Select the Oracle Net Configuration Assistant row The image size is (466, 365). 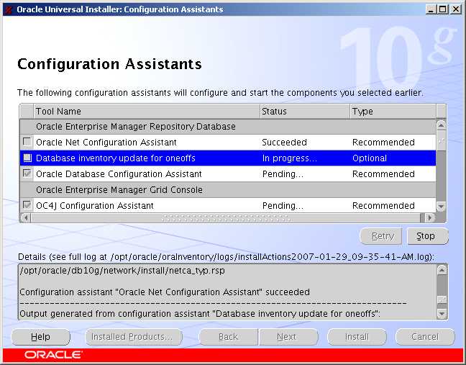click(144, 143)
